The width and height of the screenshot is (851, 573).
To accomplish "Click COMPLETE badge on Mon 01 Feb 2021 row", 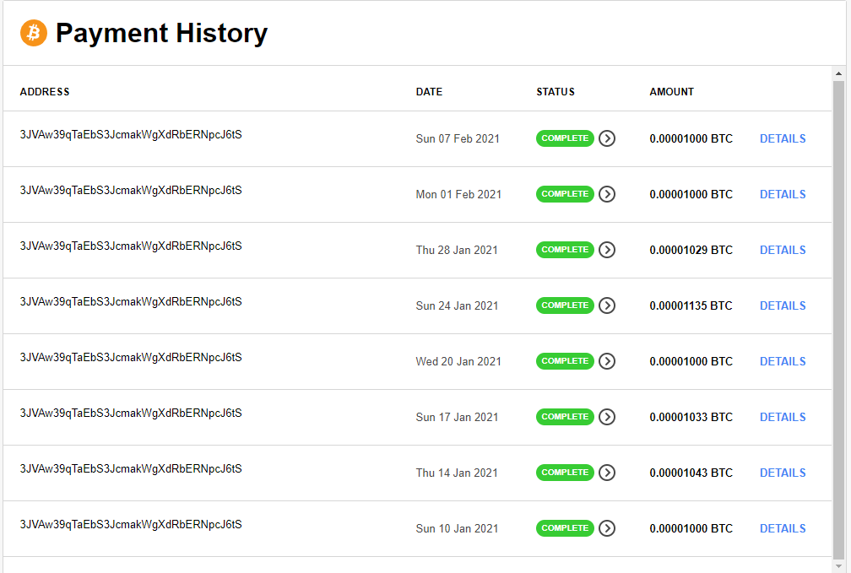I will click(565, 194).
